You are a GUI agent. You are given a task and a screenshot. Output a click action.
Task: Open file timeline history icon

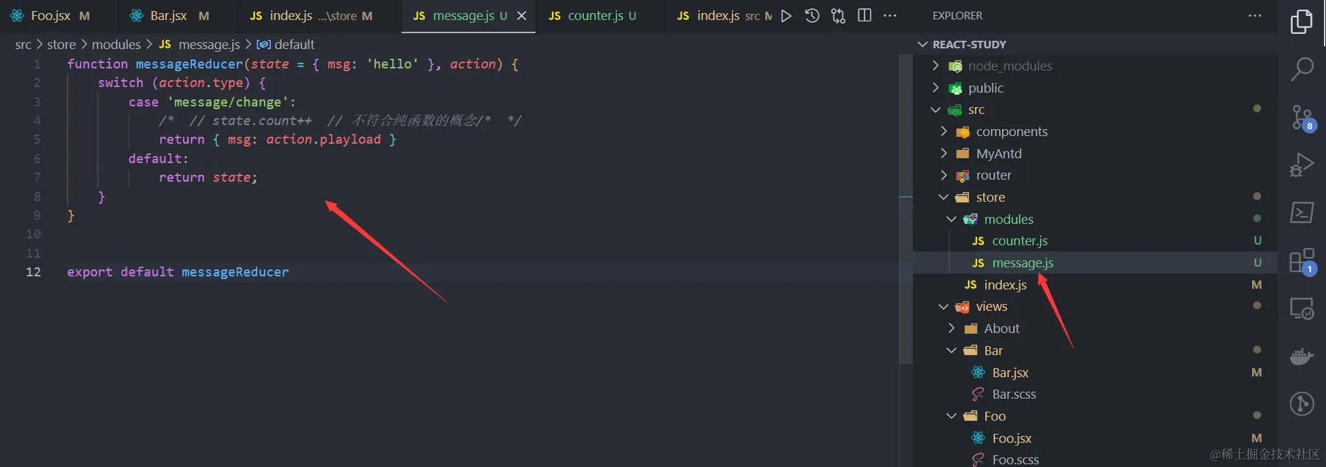pyautogui.click(x=812, y=15)
